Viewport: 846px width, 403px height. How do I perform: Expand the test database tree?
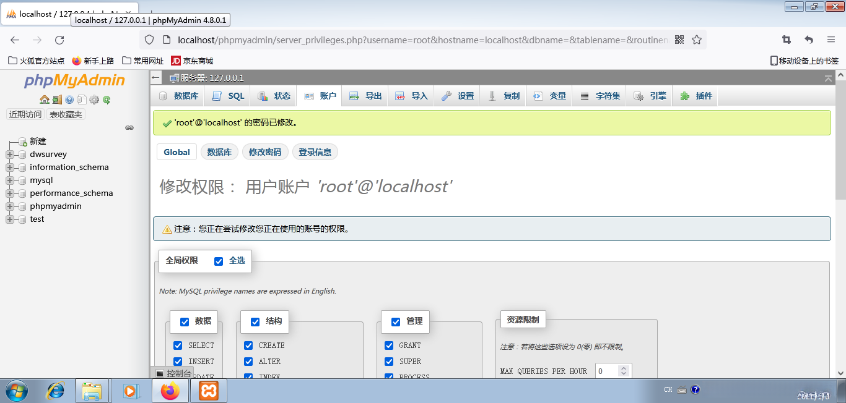point(9,219)
